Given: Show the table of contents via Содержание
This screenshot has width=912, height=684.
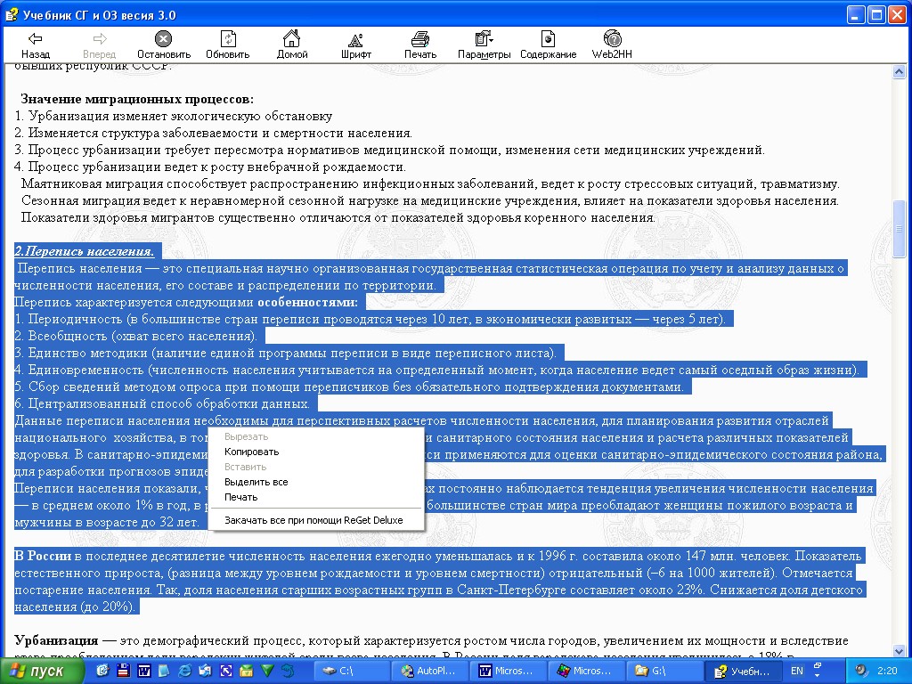Looking at the screenshot, I should coord(548,45).
